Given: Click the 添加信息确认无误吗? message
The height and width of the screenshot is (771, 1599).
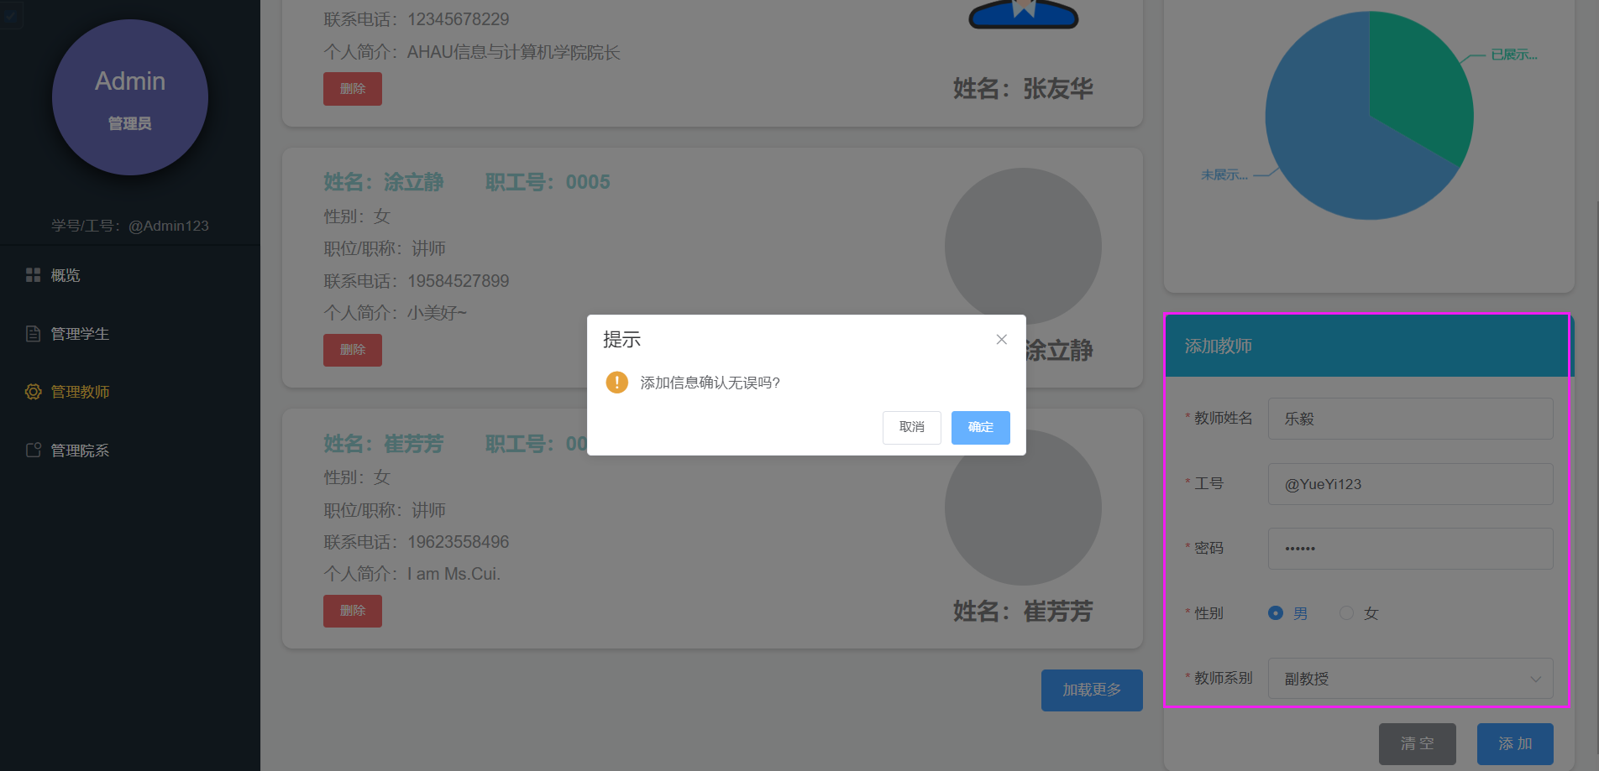Looking at the screenshot, I should pyautogui.click(x=710, y=383).
